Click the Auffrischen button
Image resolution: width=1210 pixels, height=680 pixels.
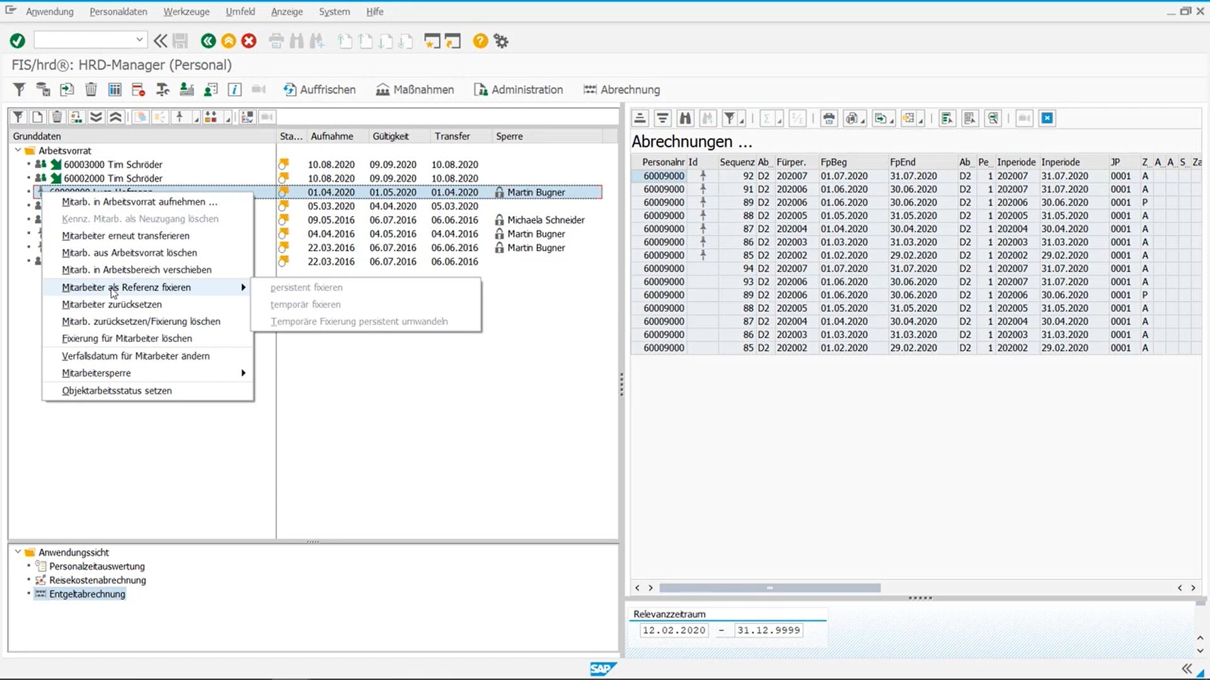[319, 89]
